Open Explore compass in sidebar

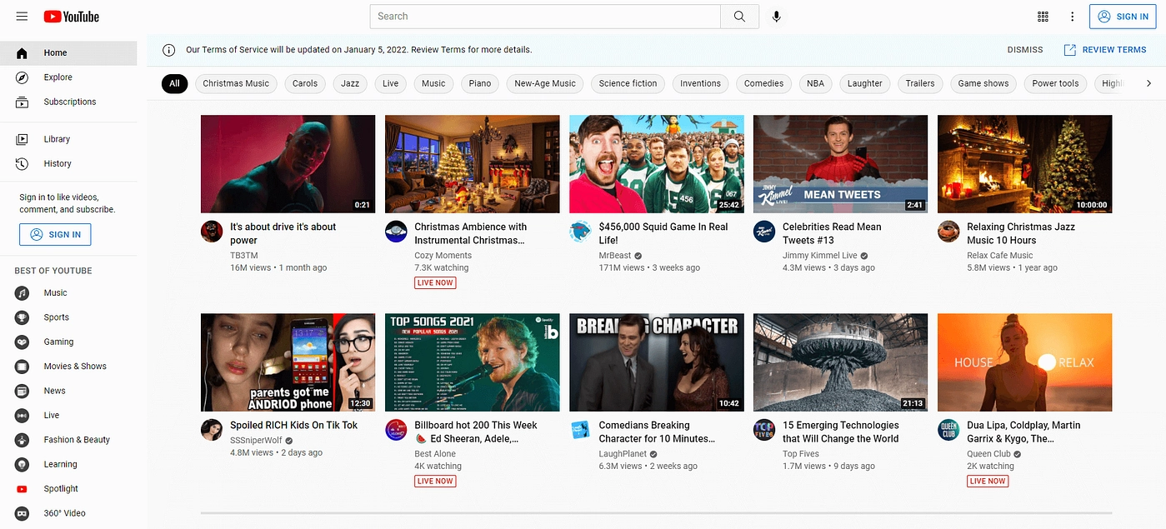68,77
